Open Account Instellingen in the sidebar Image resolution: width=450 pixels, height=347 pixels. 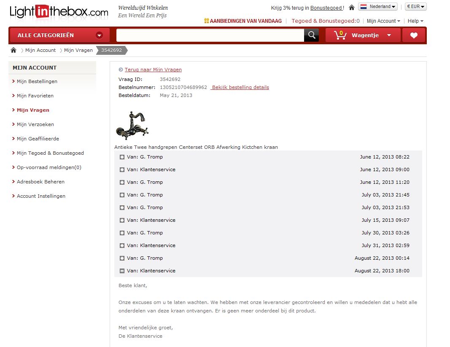(x=41, y=196)
